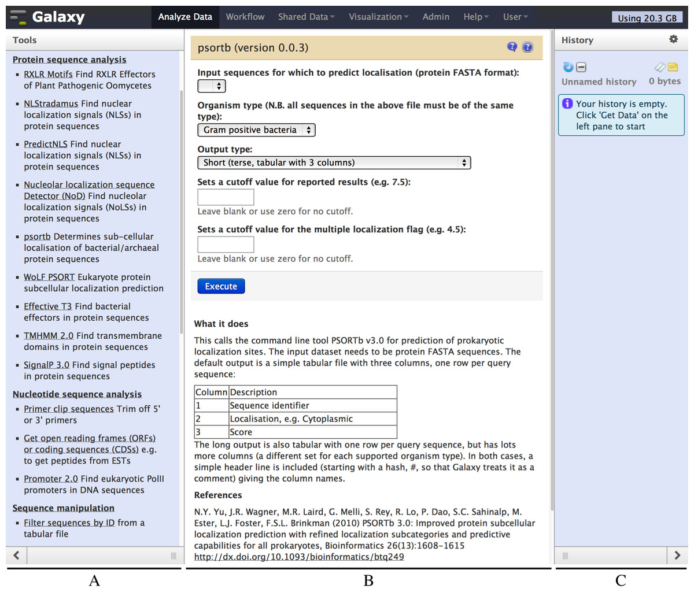694x592 pixels.
Task: Click the Galaxy logo in the masthead
Action: click(x=47, y=17)
